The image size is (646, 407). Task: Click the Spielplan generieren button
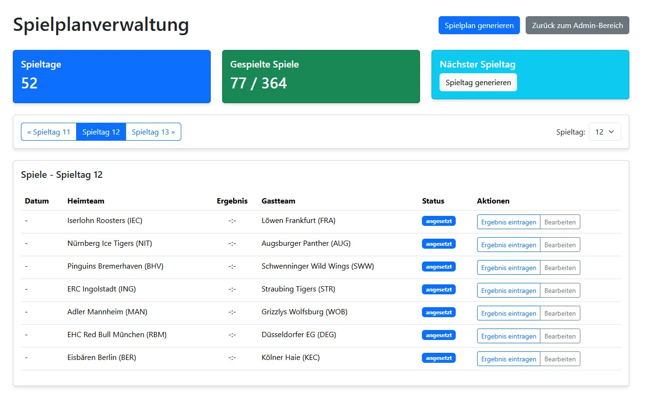[x=479, y=25]
